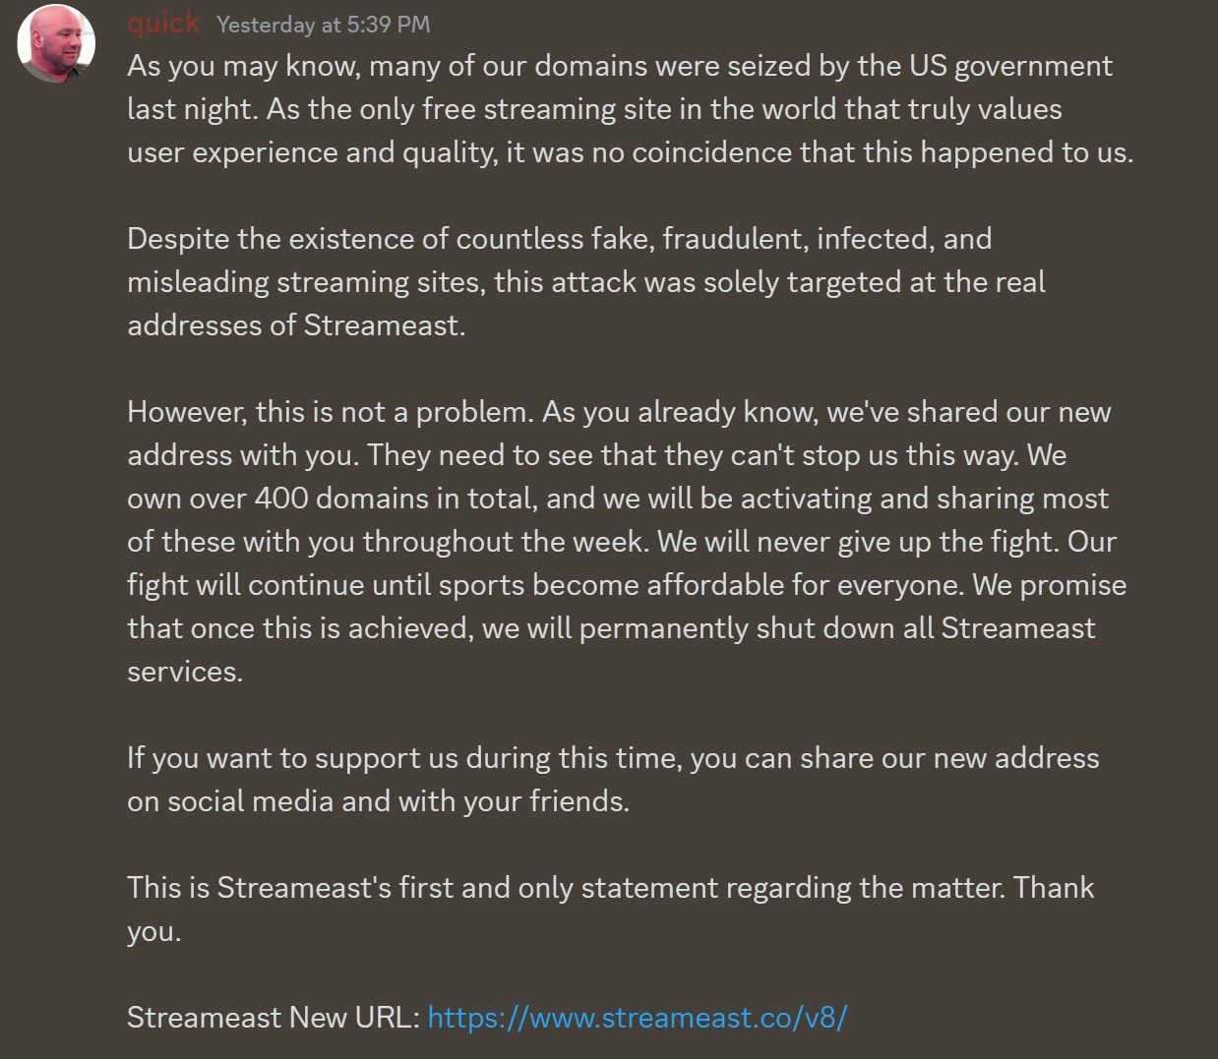Click the line "addresses of Streameast."
The height and width of the screenshot is (1059, 1218).
(296, 325)
